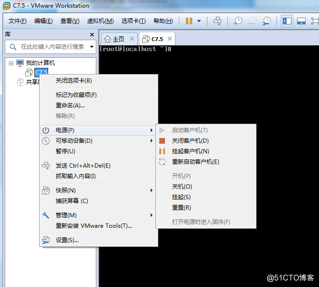This screenshot has height=287, width=319.
Task: Click the 可移动设备(D) submenu arrow
Action: click(151, 141)
